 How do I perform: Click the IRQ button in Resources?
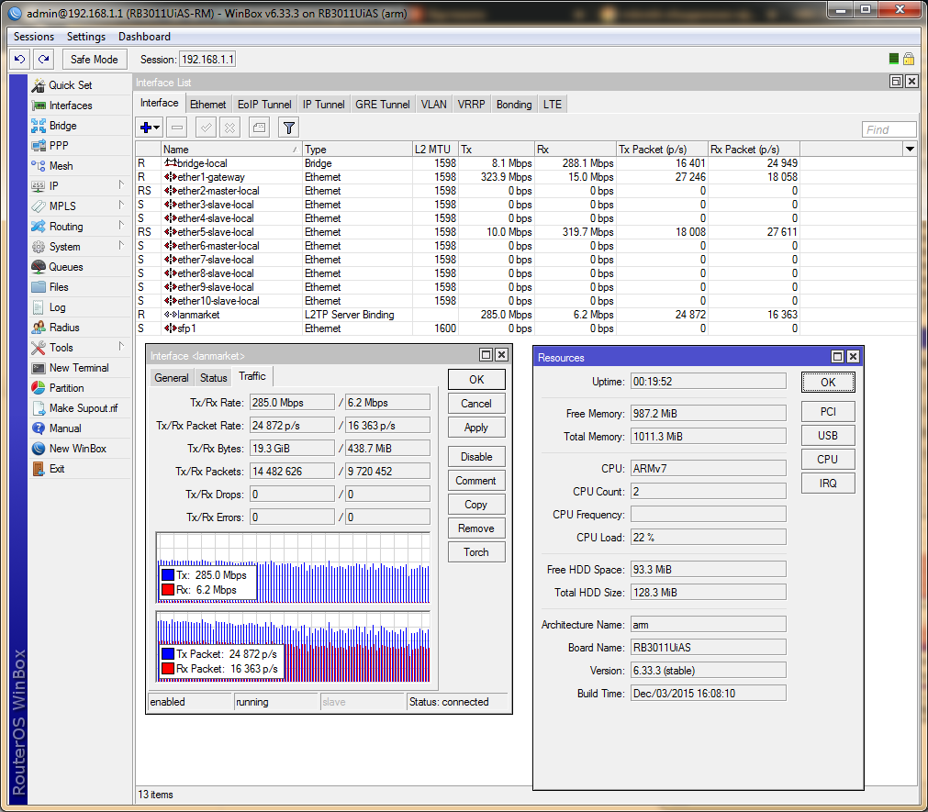click(827, 484)
